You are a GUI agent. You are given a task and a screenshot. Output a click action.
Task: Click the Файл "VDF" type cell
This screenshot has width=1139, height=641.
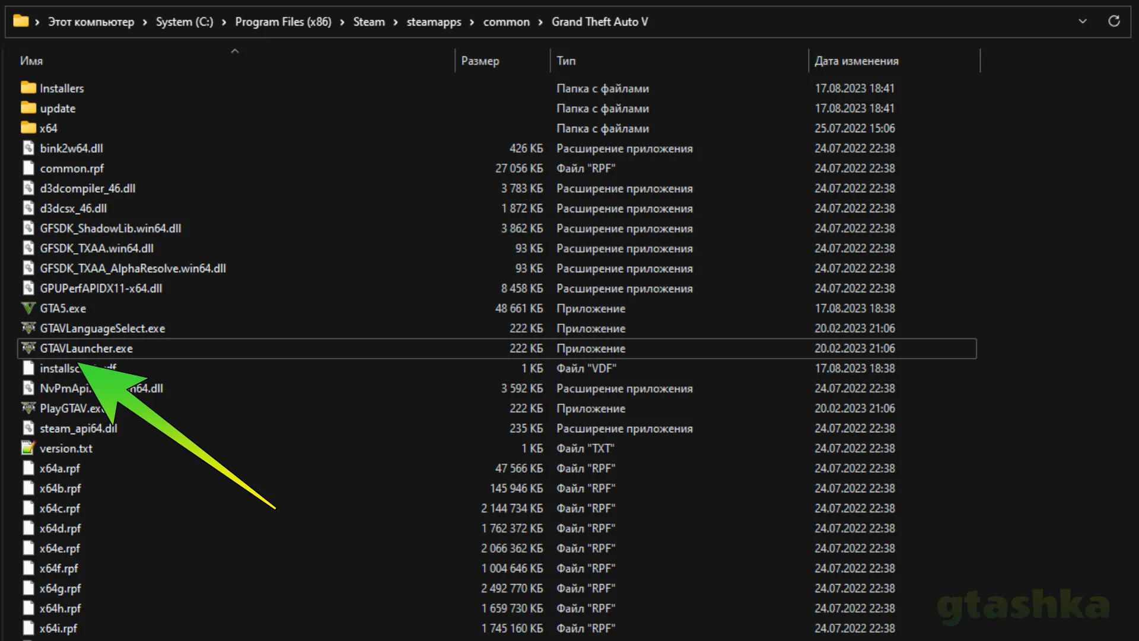pos(586,368)
